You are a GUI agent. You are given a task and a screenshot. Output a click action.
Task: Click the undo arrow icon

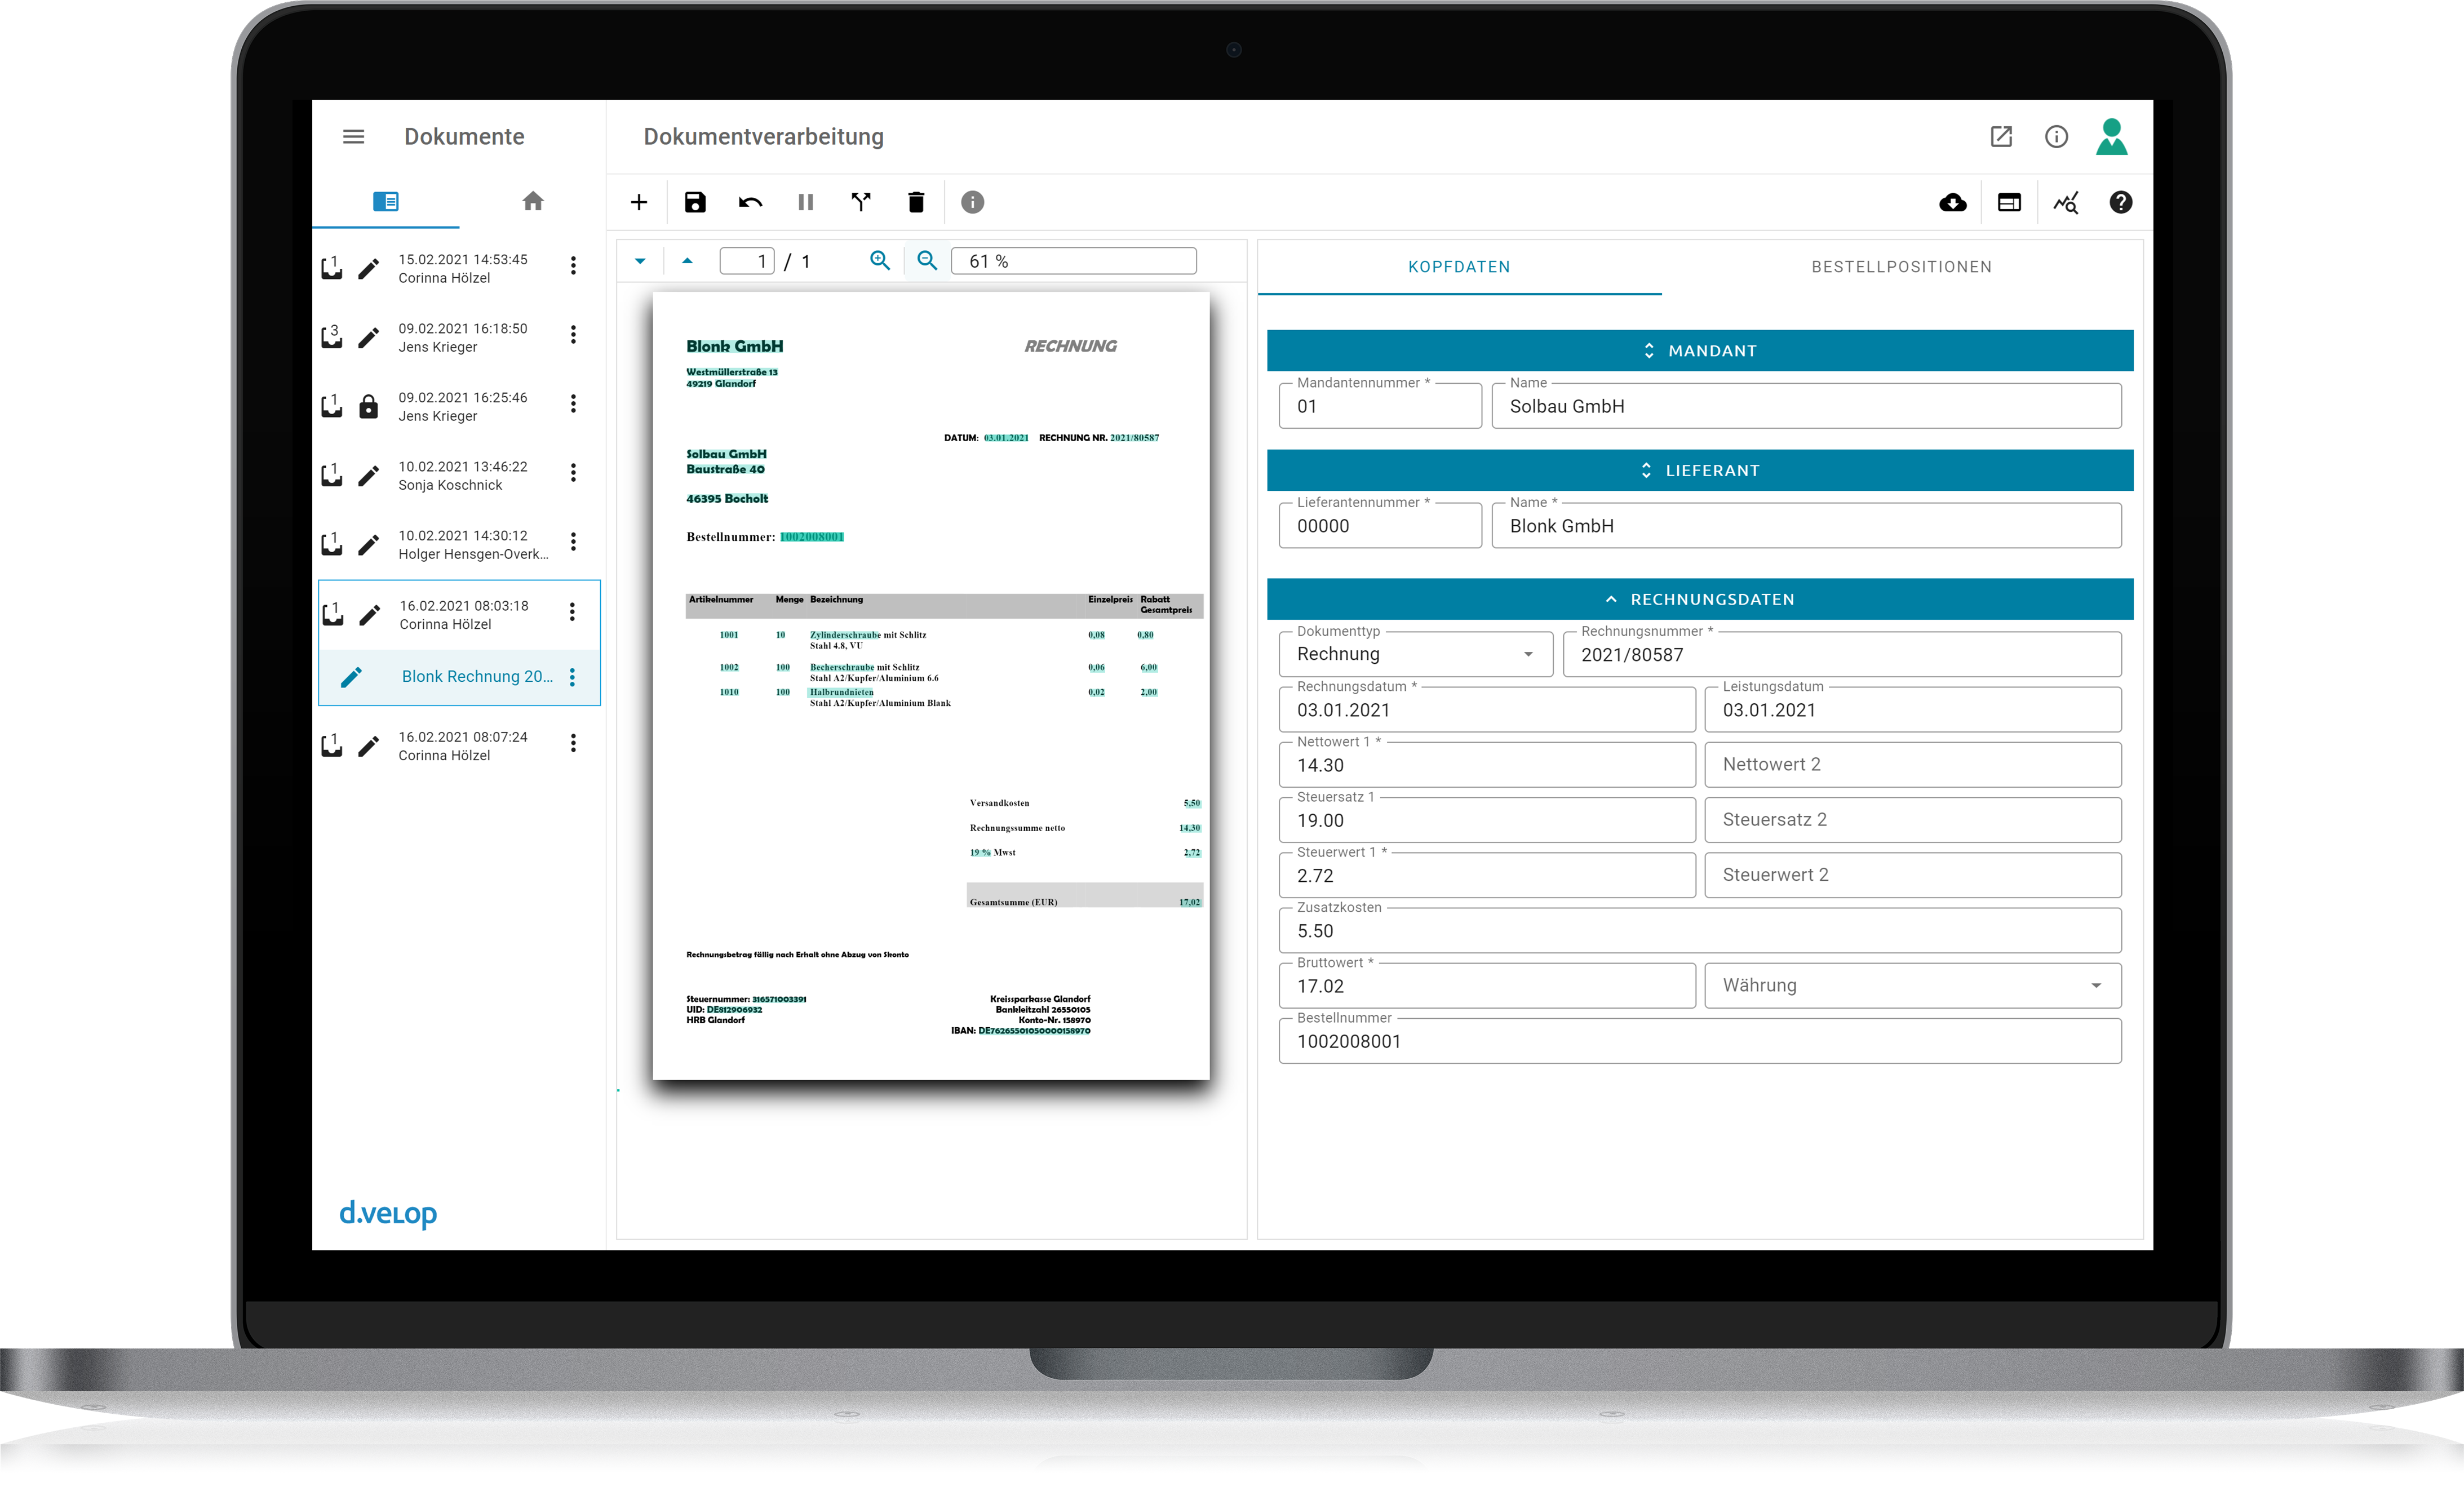pyautogui.click(x=750, y=203)
